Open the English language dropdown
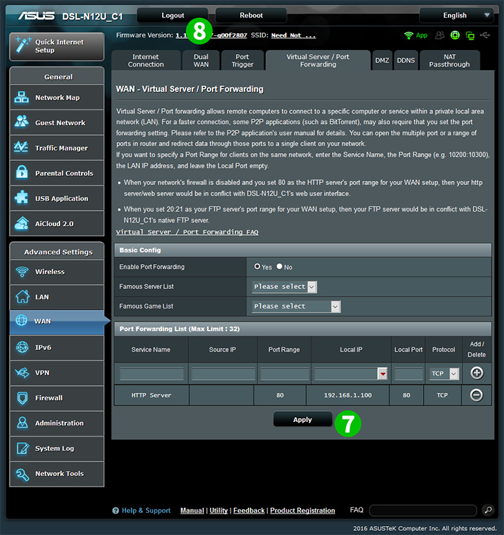The width and height of the screenshot is (504, 535). click(x=456, y=15)
